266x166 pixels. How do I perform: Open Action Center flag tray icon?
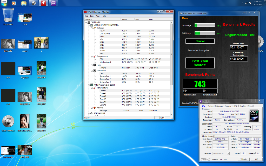tap(250, 3)
